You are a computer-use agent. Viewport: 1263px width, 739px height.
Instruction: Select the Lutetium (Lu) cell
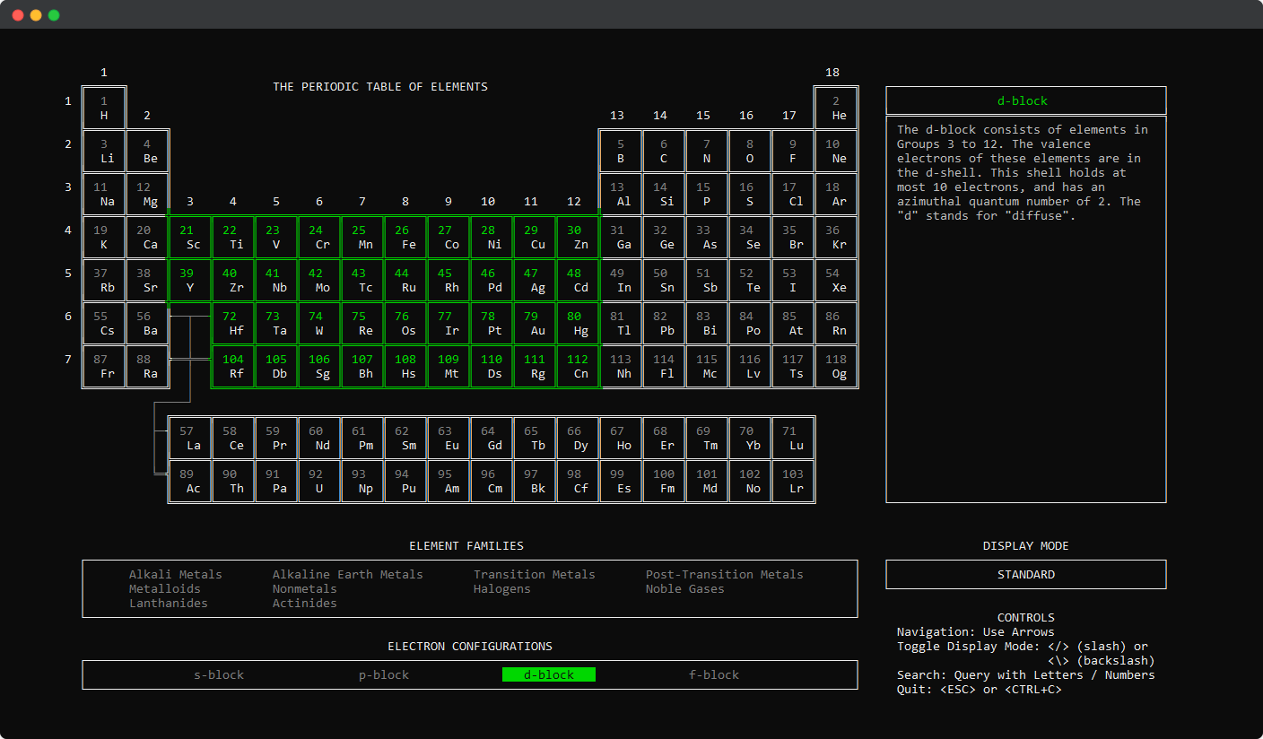pyautogui.click(x=793, y=438)
